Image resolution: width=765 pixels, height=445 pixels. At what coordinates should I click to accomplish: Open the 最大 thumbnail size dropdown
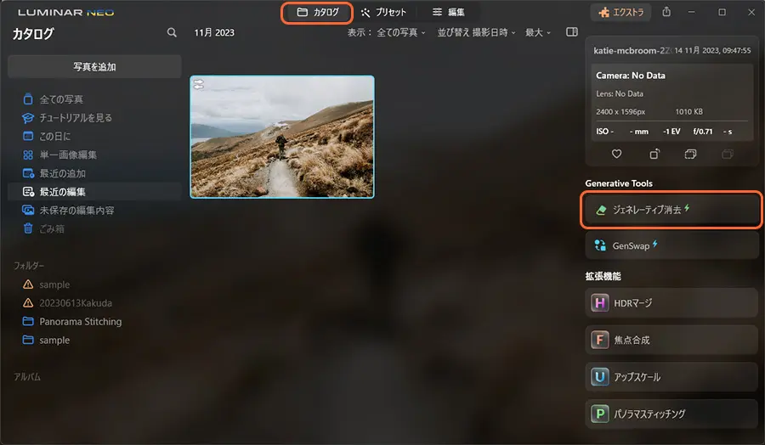point(538,32)
